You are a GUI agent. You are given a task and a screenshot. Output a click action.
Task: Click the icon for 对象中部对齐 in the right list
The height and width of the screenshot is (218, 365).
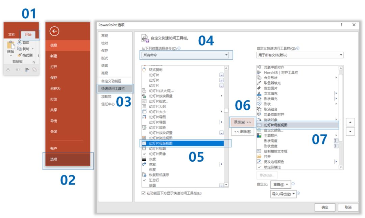click(259, 67)
